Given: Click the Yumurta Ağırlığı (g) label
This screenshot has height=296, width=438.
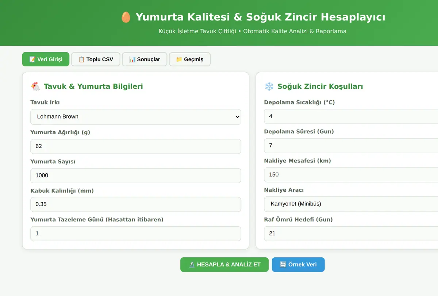Looking at the screenshot, I should coord(60,132).
